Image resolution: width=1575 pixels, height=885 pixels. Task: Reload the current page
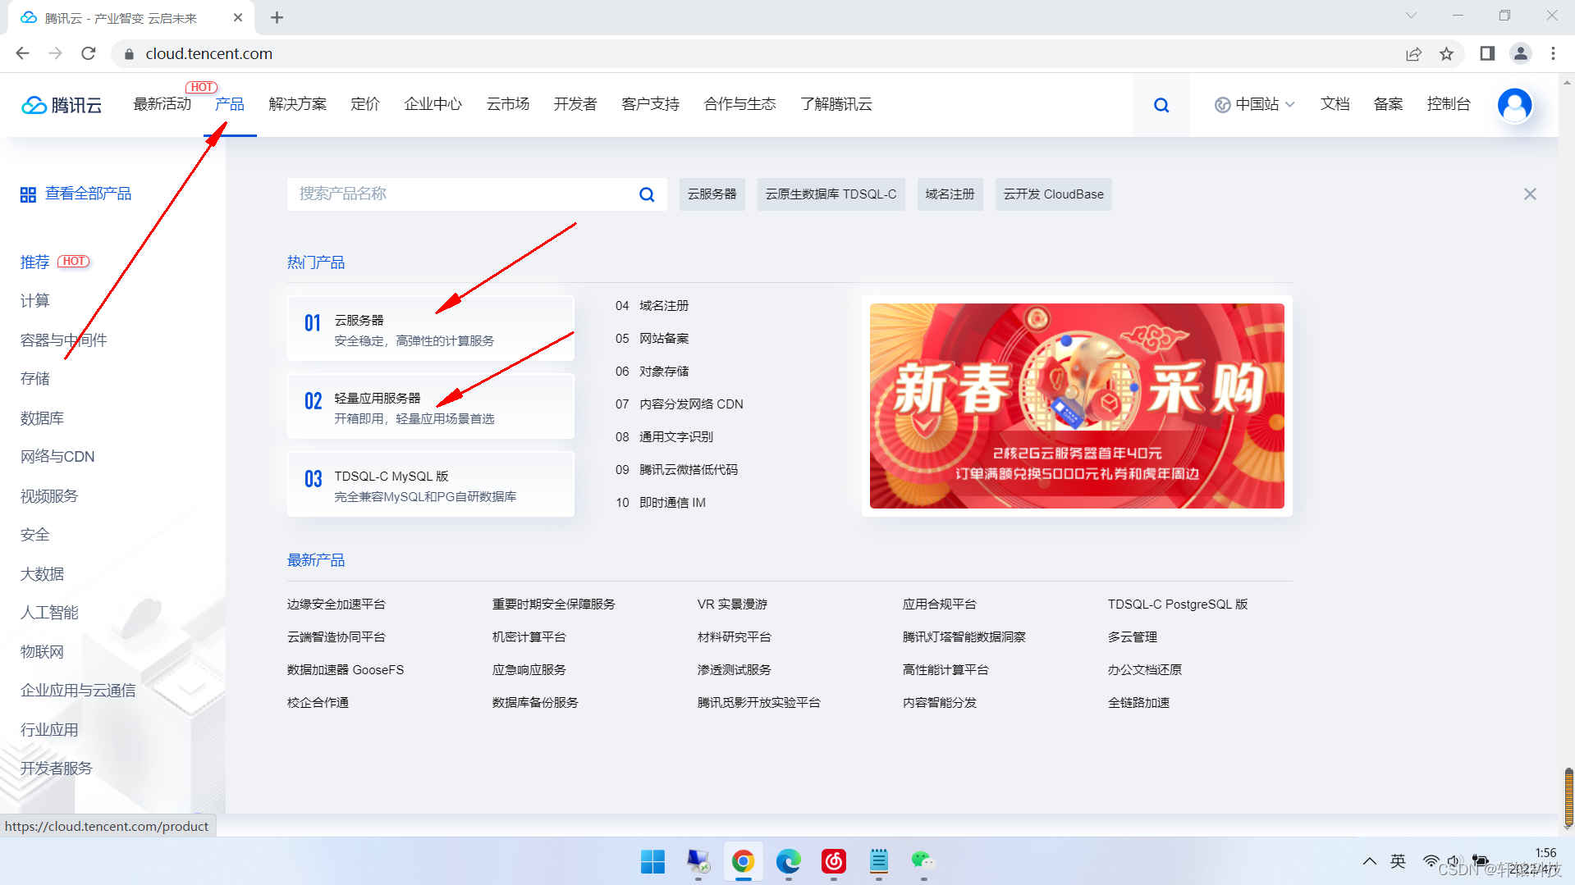(88, 53)
